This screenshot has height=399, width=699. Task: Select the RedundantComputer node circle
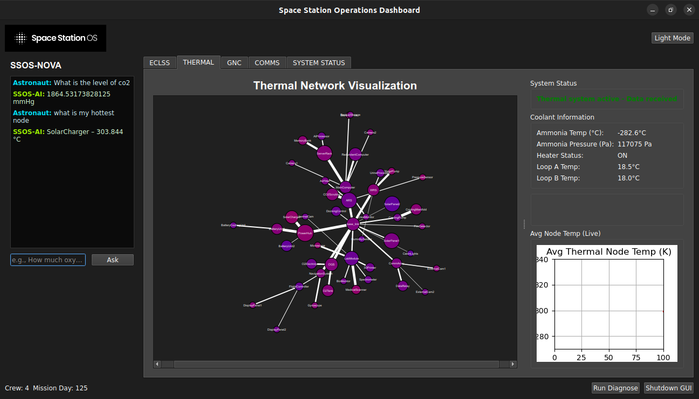coord(355,155)
